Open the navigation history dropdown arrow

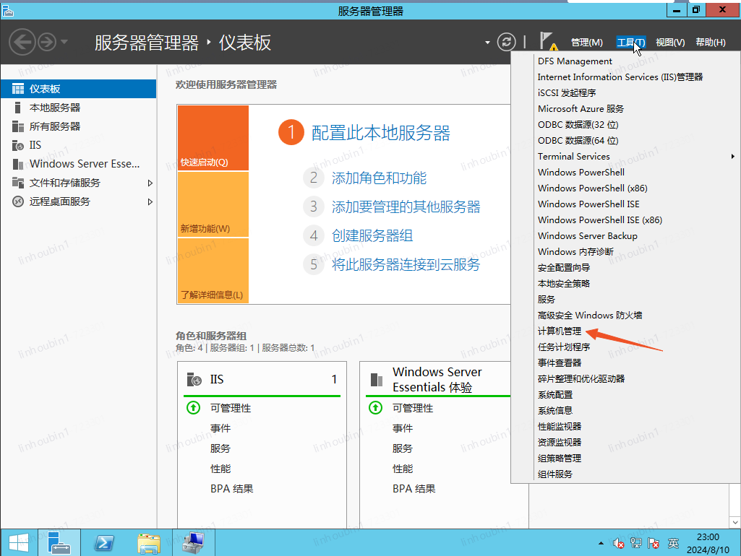coord(64,42)
